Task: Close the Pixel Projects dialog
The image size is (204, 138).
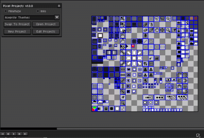Action: point(59,6)
